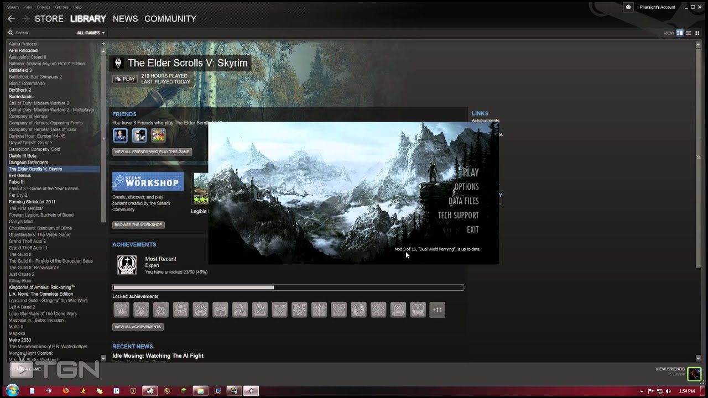Switch to the COMMUNITY tab

coord(170,19)
